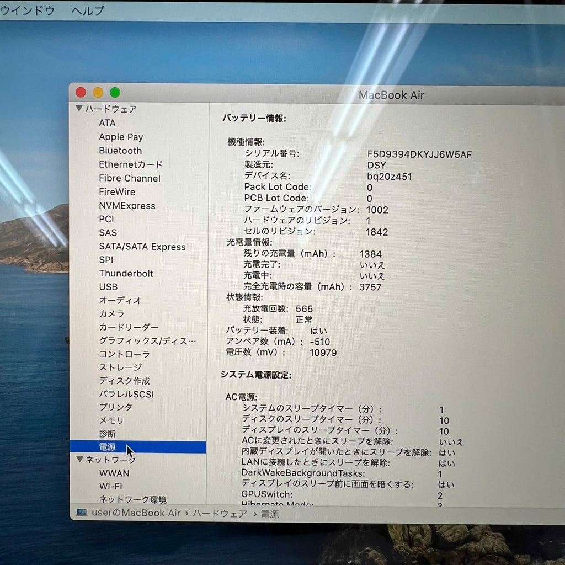
Task: Select NVMExpress in the sidebar
Action: click(x=127, y=205)
